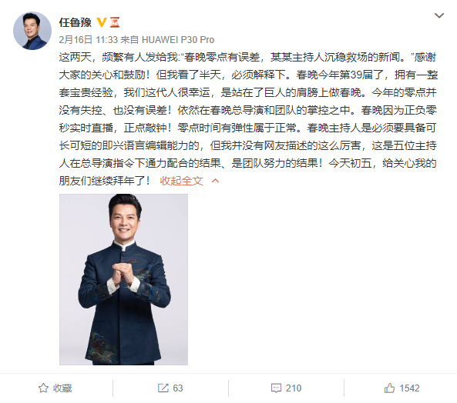Open the 2月16日 11:33 timestamp link
Screen dimensions: 457x403
(89, 39)
